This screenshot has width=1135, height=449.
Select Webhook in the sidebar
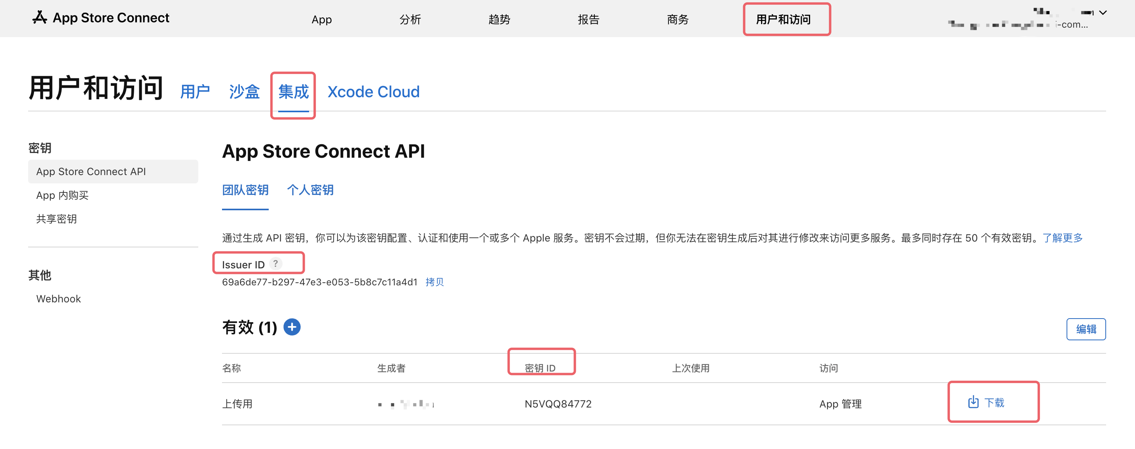(58, 298)
